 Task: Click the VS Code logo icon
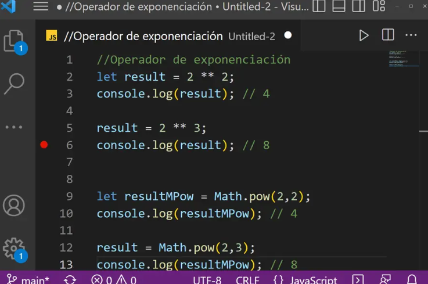tap(8, 6)
